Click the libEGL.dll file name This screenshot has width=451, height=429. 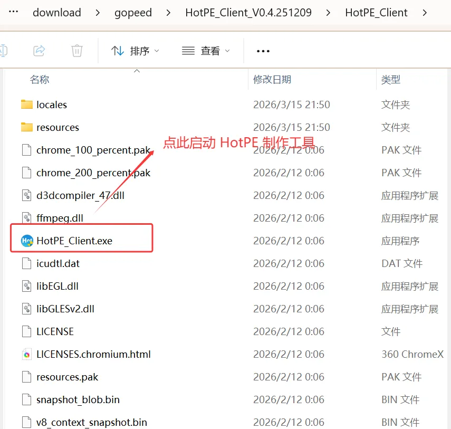point(57,287)
